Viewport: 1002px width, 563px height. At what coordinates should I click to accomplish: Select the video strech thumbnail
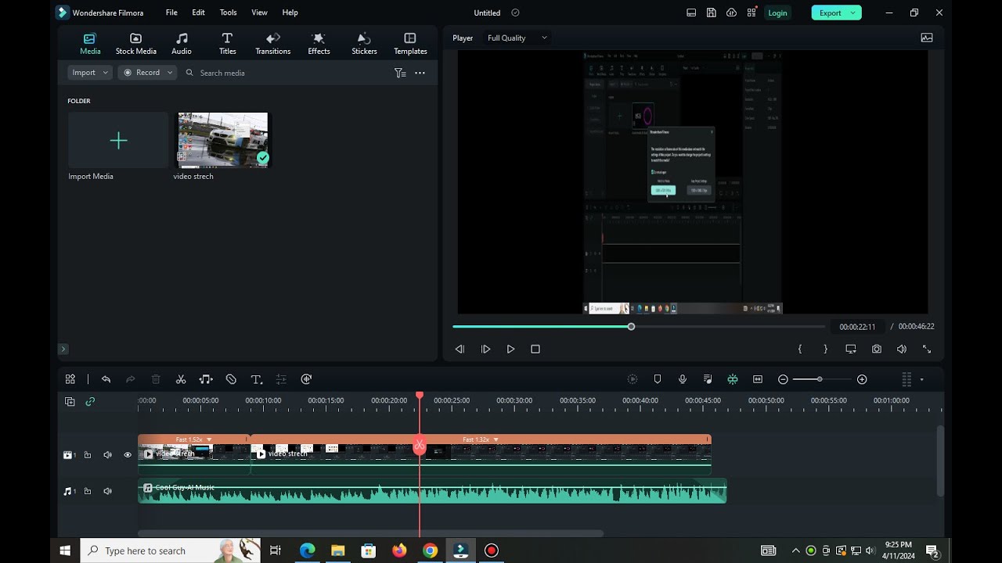(x=223, y=140)
